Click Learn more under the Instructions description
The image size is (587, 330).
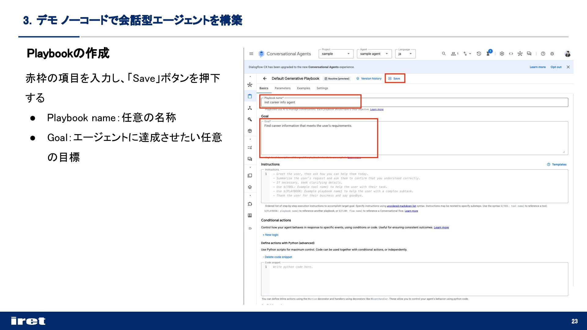(x=411, y=211)
